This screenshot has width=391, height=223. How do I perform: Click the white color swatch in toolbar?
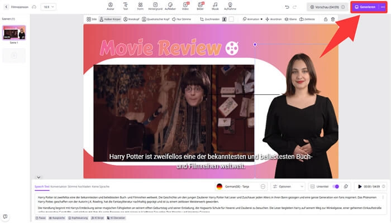[231, 19]
